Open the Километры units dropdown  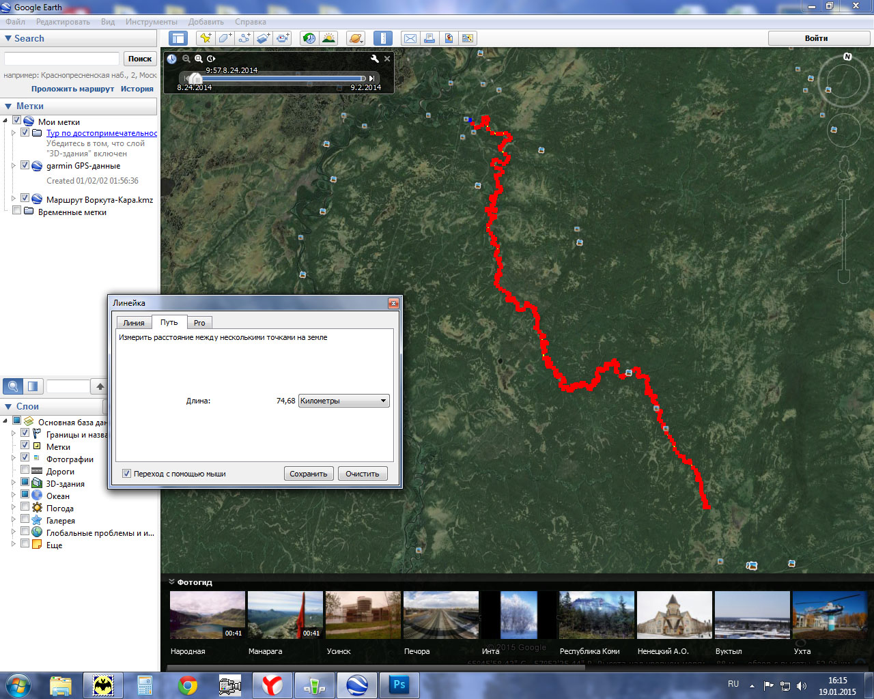[343, 401]
